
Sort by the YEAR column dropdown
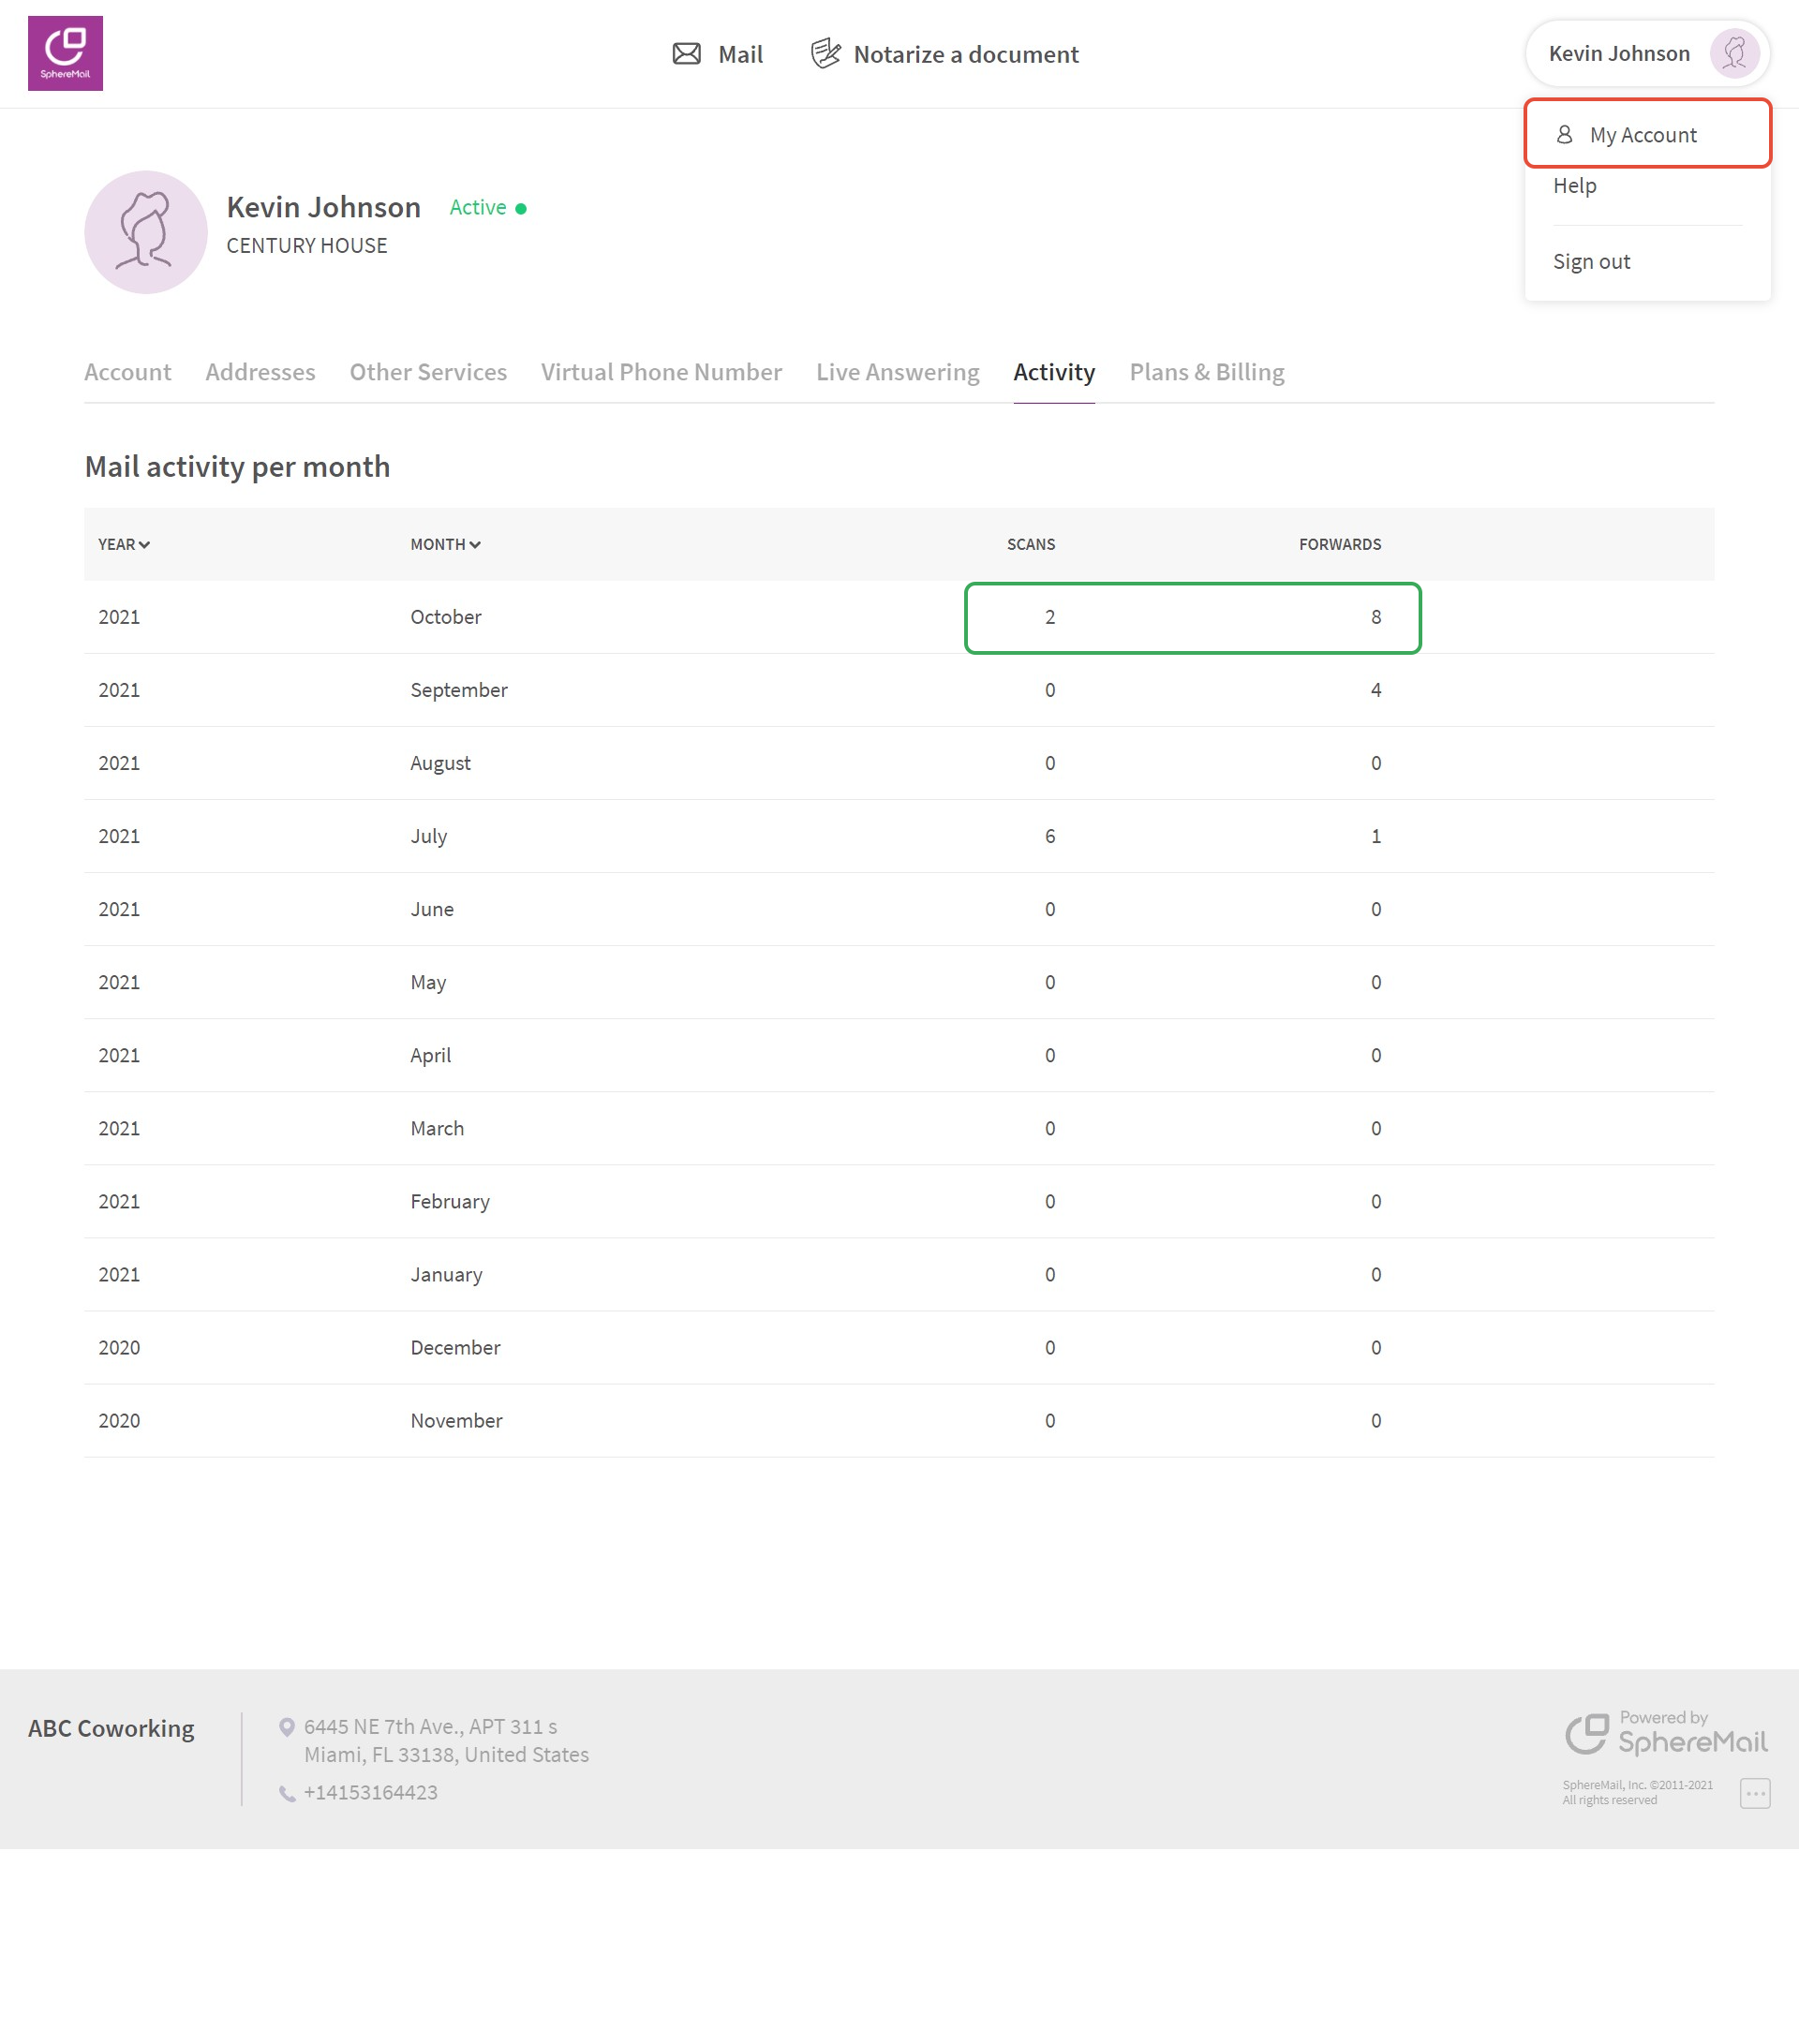[124, 544]
